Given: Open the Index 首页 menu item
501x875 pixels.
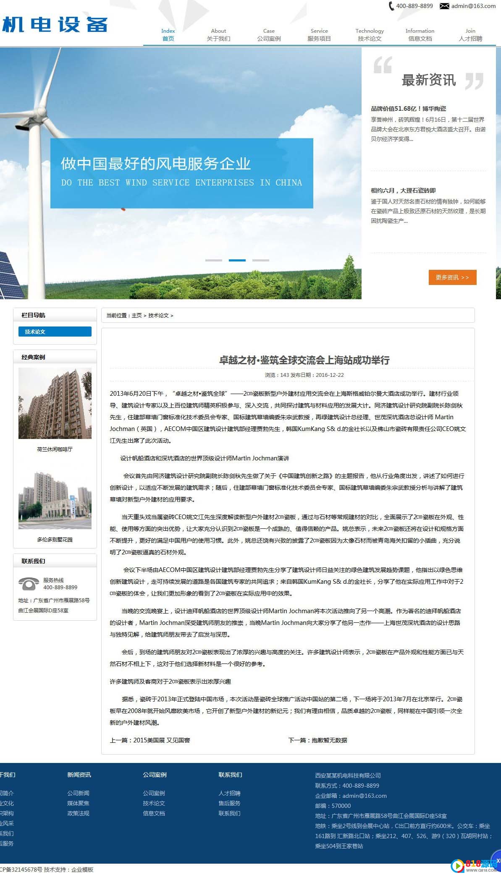Looking at the screenshot, I should pos(168,35).
